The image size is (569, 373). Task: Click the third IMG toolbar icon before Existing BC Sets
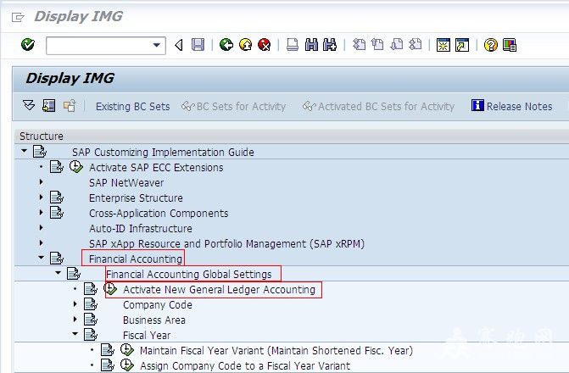tap(70, 106)
